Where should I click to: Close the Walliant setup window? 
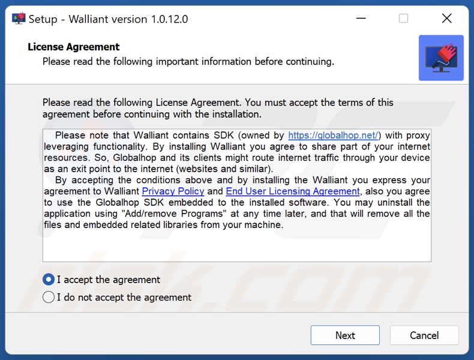[x=447, y=19]
